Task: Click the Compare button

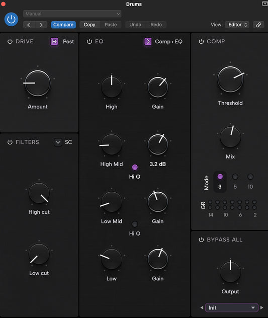Action: coord(63,25)
